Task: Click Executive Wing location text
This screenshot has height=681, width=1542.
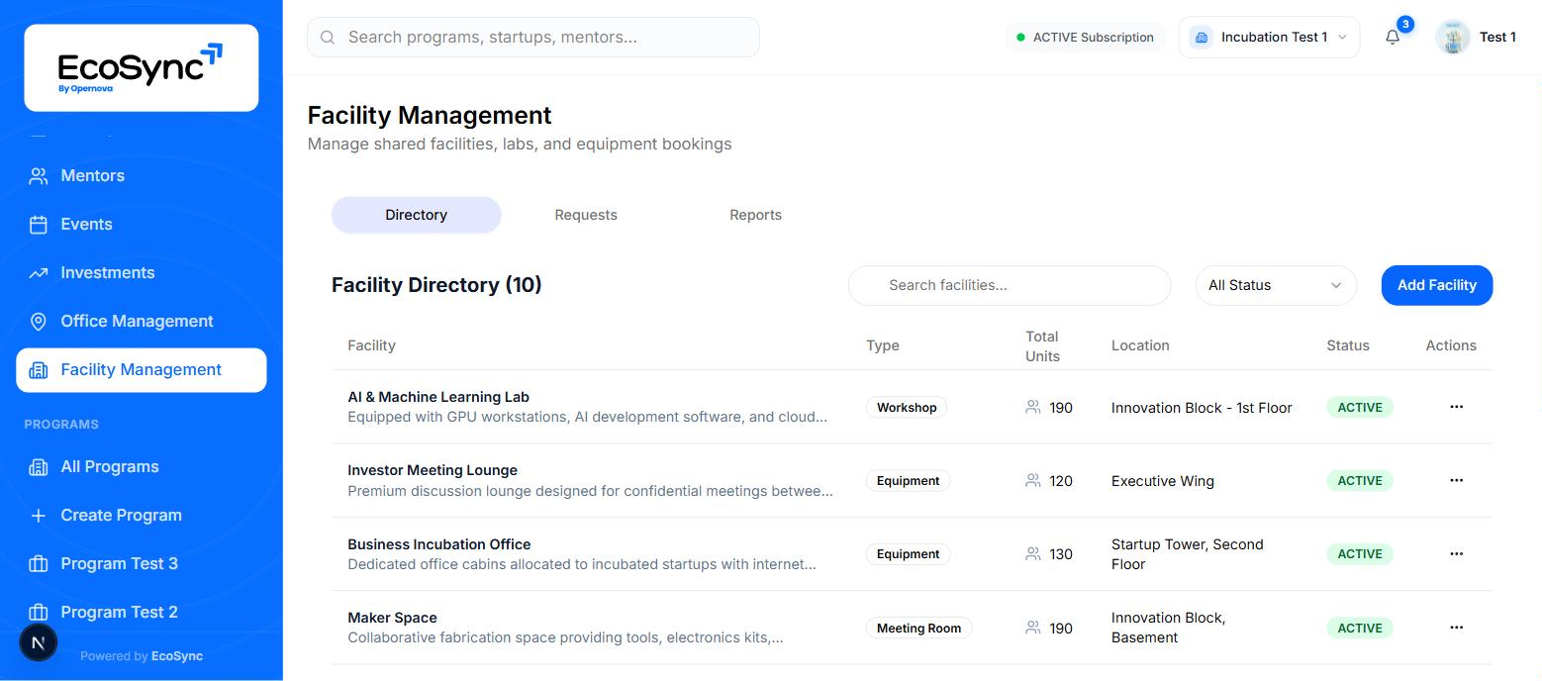Action: pyautogui.click(x=1163, y=481)
